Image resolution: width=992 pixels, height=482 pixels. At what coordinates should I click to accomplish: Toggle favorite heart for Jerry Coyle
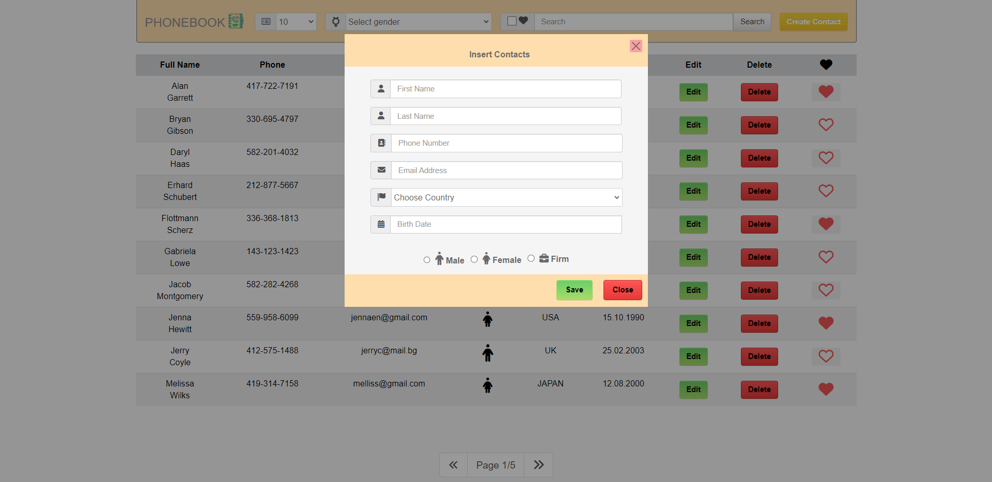826,356
